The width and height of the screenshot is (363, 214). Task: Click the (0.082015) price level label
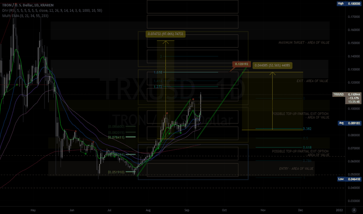tap(116, 133)
